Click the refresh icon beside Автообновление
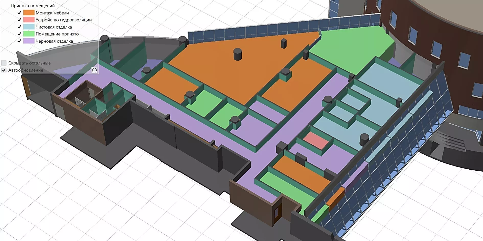483x241 pixels. coord(94,70)
